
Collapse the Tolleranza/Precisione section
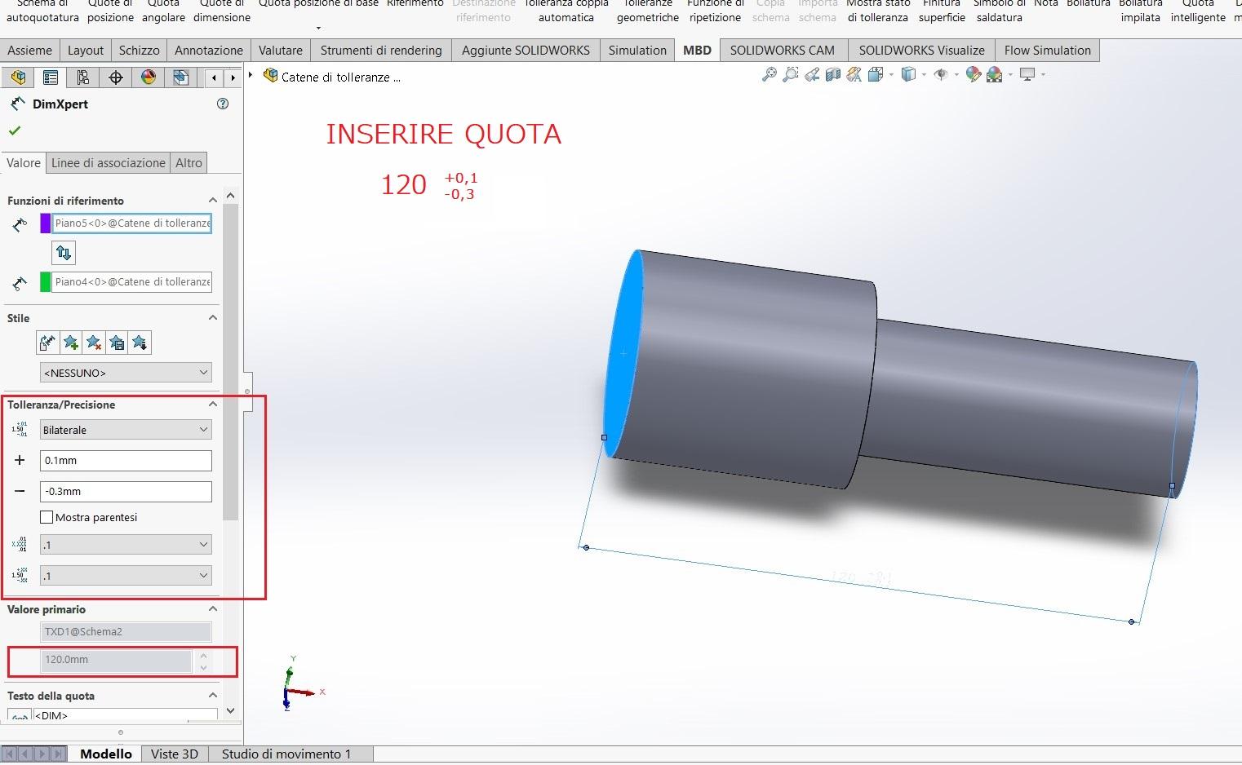point(213,405)
